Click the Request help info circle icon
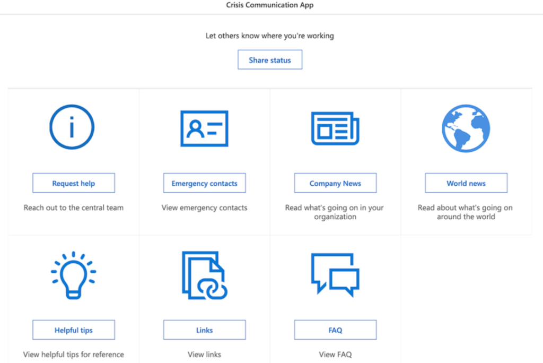 tap(72, 127)
